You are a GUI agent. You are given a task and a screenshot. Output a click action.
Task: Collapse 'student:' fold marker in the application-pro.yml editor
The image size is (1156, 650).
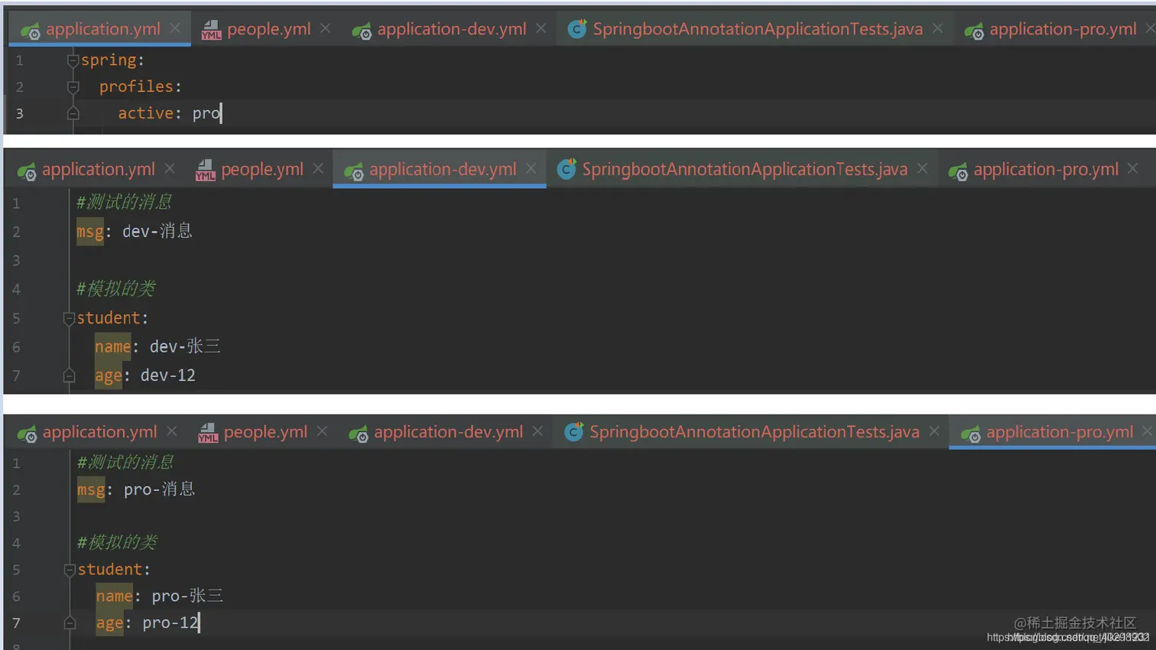pyautogui.click(x=70, y=570)
